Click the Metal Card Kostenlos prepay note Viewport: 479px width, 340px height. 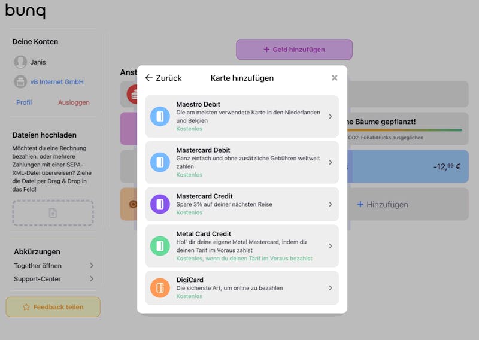244,258
